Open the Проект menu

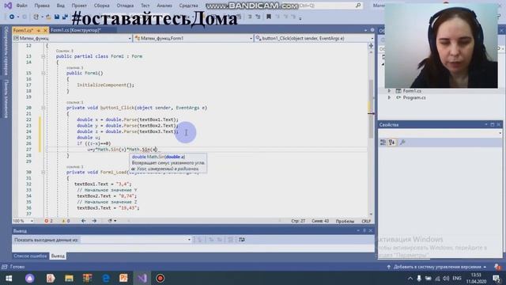coord(79,6)
